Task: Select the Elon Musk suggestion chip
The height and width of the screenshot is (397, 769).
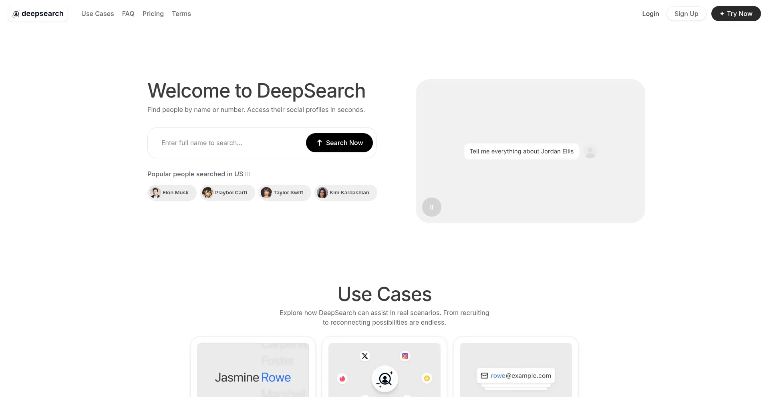Action: pos(172,193)
